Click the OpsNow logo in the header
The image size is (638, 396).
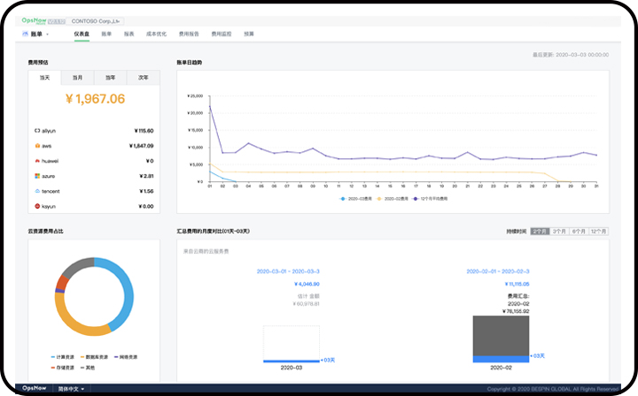[x=35, y=20]
